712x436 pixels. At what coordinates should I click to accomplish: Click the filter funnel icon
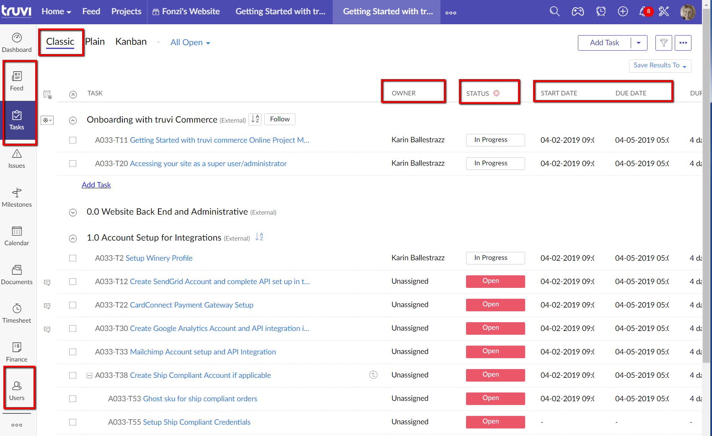(664, 43)
